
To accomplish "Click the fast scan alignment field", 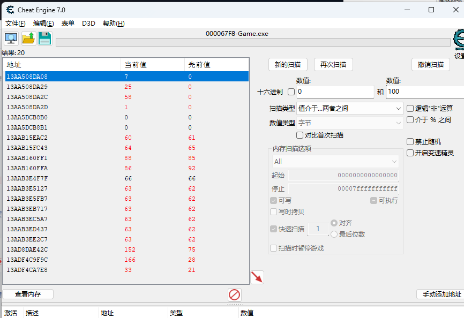I will tap(318, 229).
